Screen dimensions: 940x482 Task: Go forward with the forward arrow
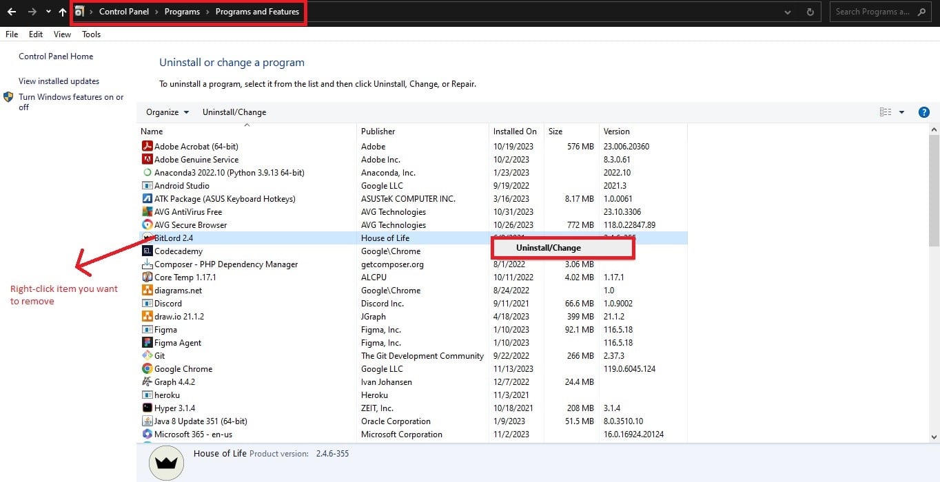coord(32,12)
